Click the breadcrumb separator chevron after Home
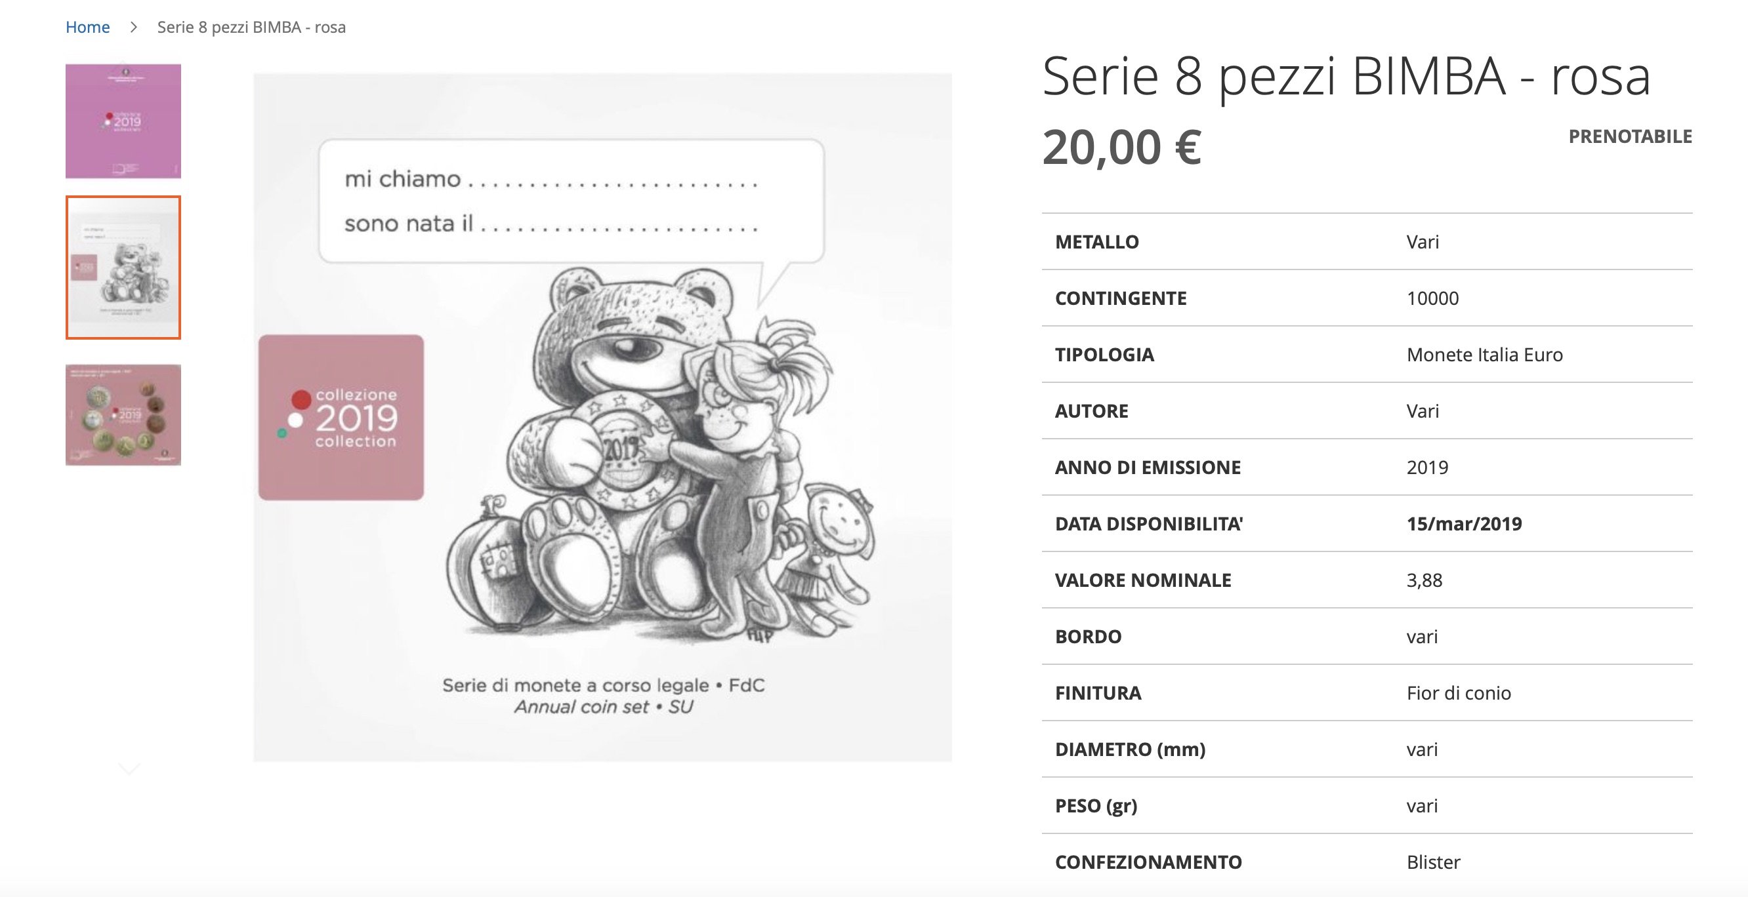Image resolution: width=1748 pixels, height=897 pixels. pyautogui.click(x=134, y=27)
